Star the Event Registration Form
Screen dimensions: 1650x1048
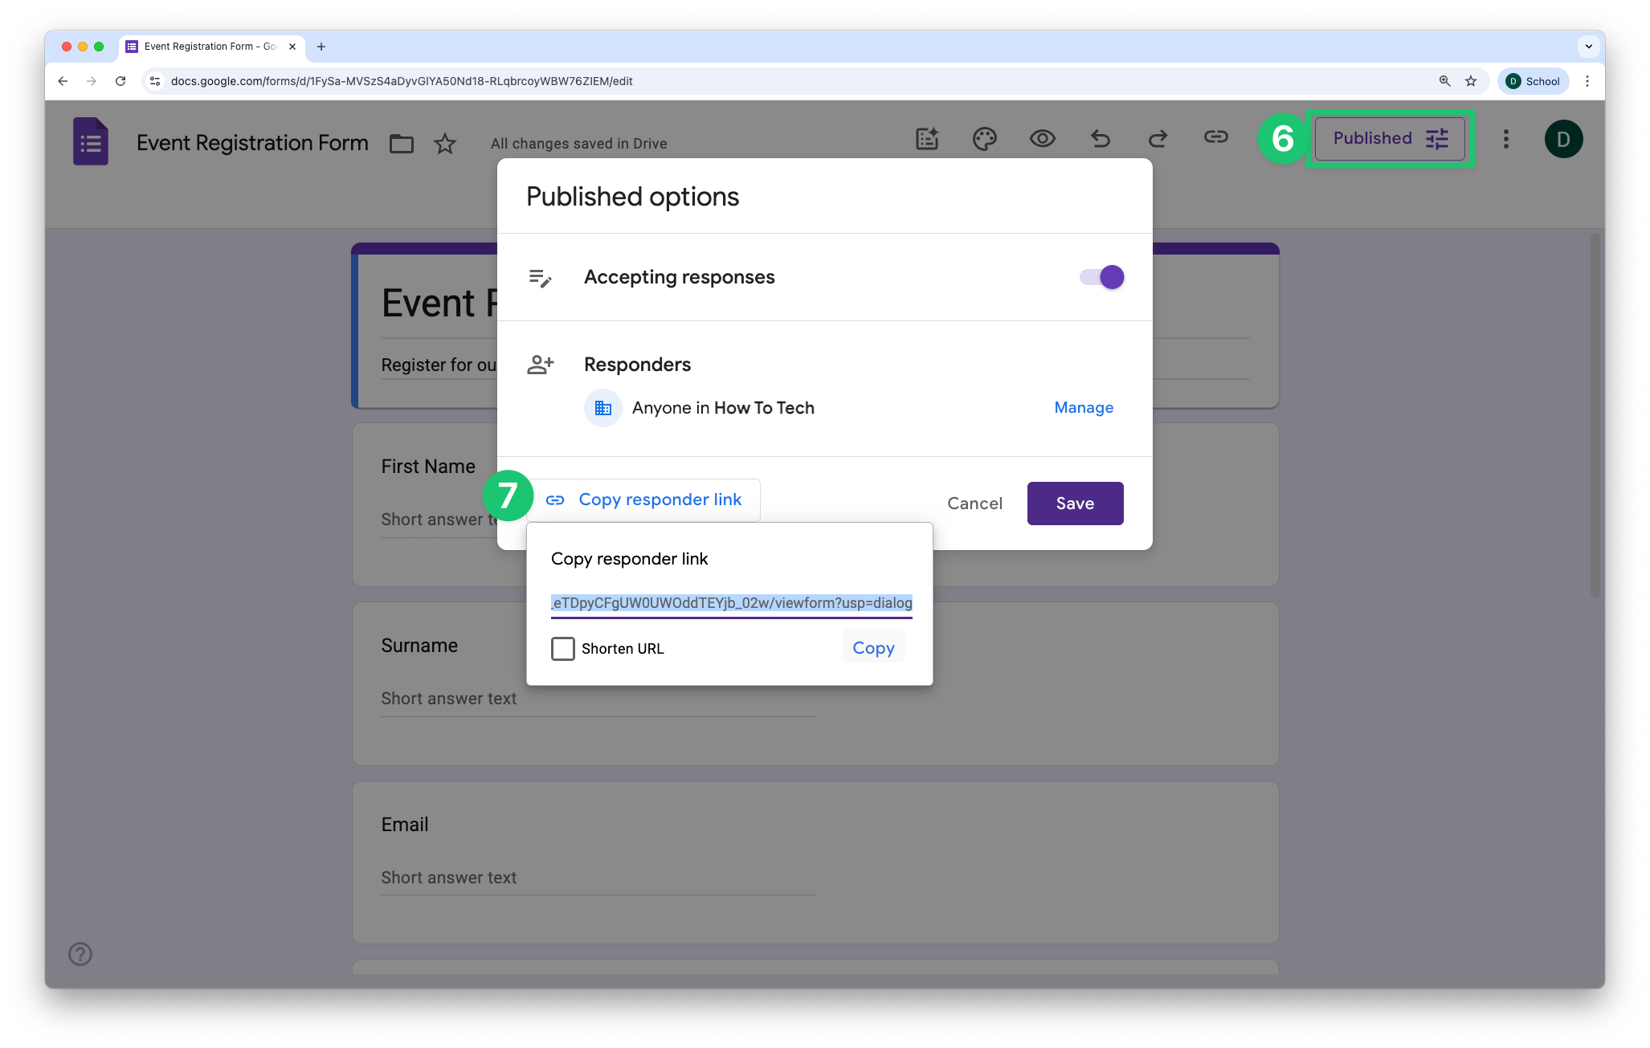(444, 144)
